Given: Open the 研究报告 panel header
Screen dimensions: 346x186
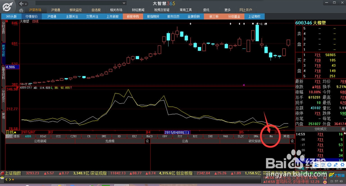Looking at the screenshot, I should point(255,141).
